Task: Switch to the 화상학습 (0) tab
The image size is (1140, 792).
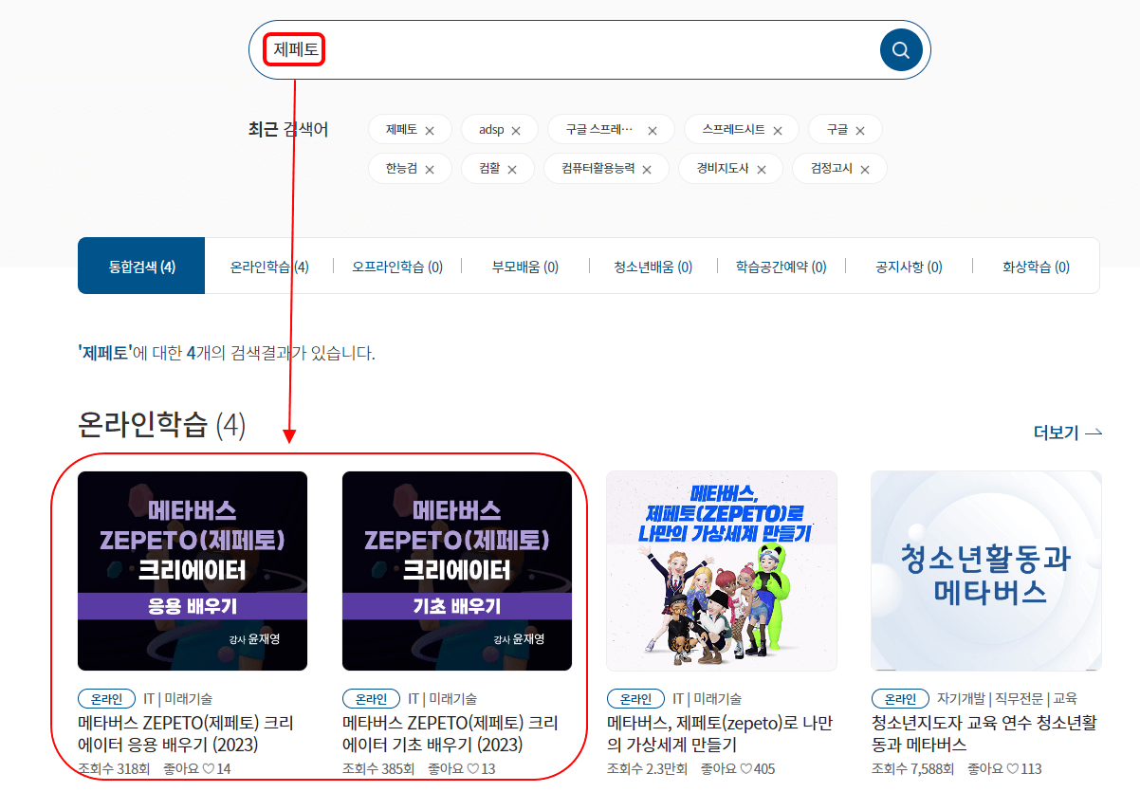Action: pyautogui.click(x=1036, y=267)
